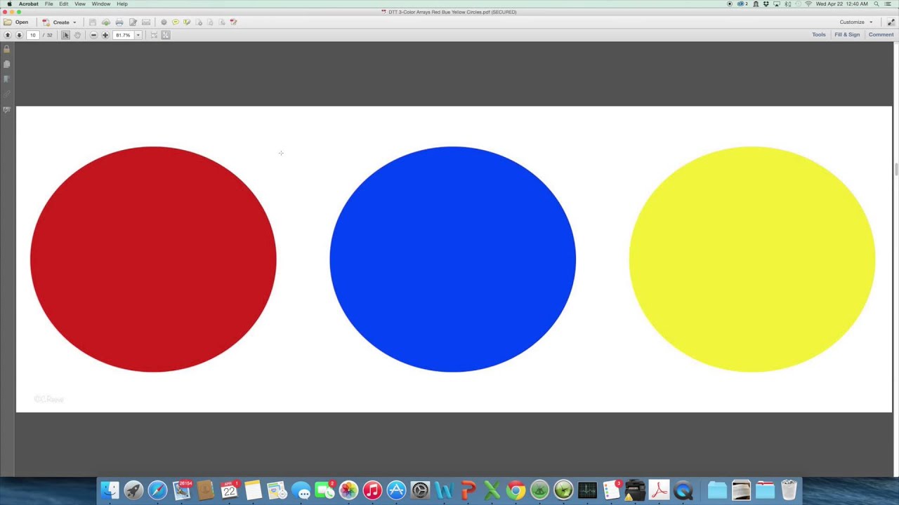
Task: Go to the next page arrow
Action: pos(19,35)
